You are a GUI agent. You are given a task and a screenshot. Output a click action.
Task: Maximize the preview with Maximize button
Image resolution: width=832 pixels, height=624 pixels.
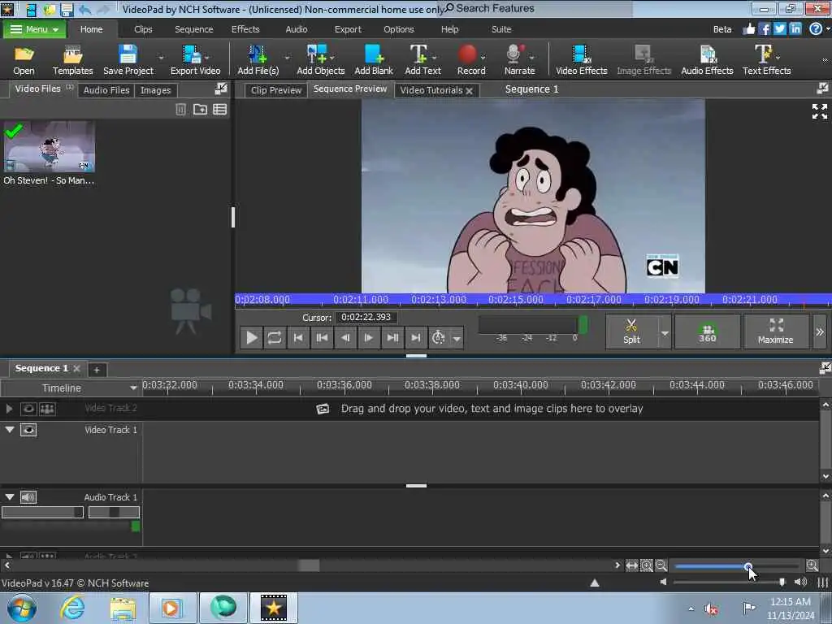pyautogui.click(x=775, y=331)
